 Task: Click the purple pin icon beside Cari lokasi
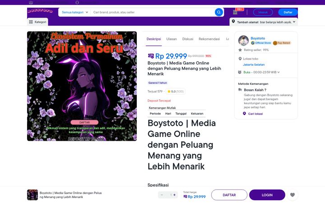[x=244, y=114]
